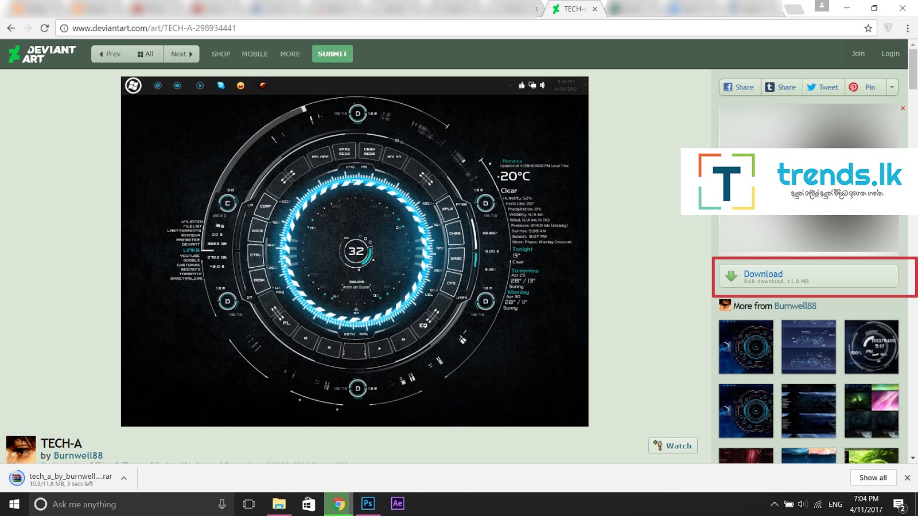Viewport: 918px width, 516px height.
Task: Switch to Chrome on the taskbar
Action: (x=339, y=504)
